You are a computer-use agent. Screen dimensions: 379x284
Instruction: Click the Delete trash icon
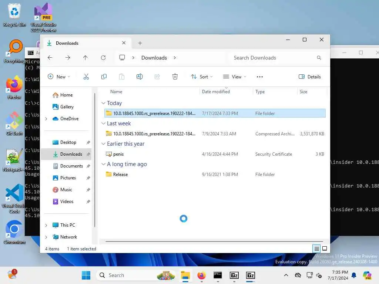[x=175, y=77]
